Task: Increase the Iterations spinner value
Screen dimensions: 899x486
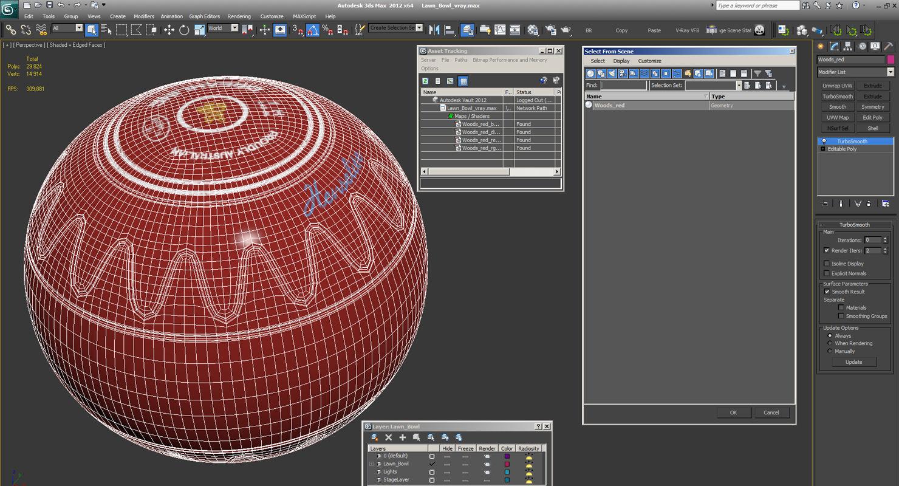Action: pos(885,238)
